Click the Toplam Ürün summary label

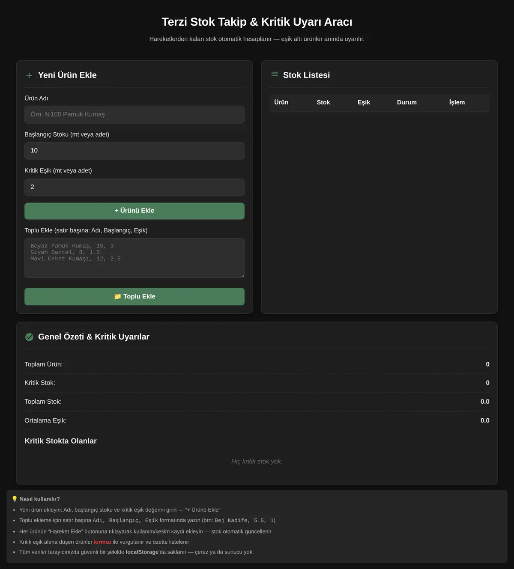point(43,364)
